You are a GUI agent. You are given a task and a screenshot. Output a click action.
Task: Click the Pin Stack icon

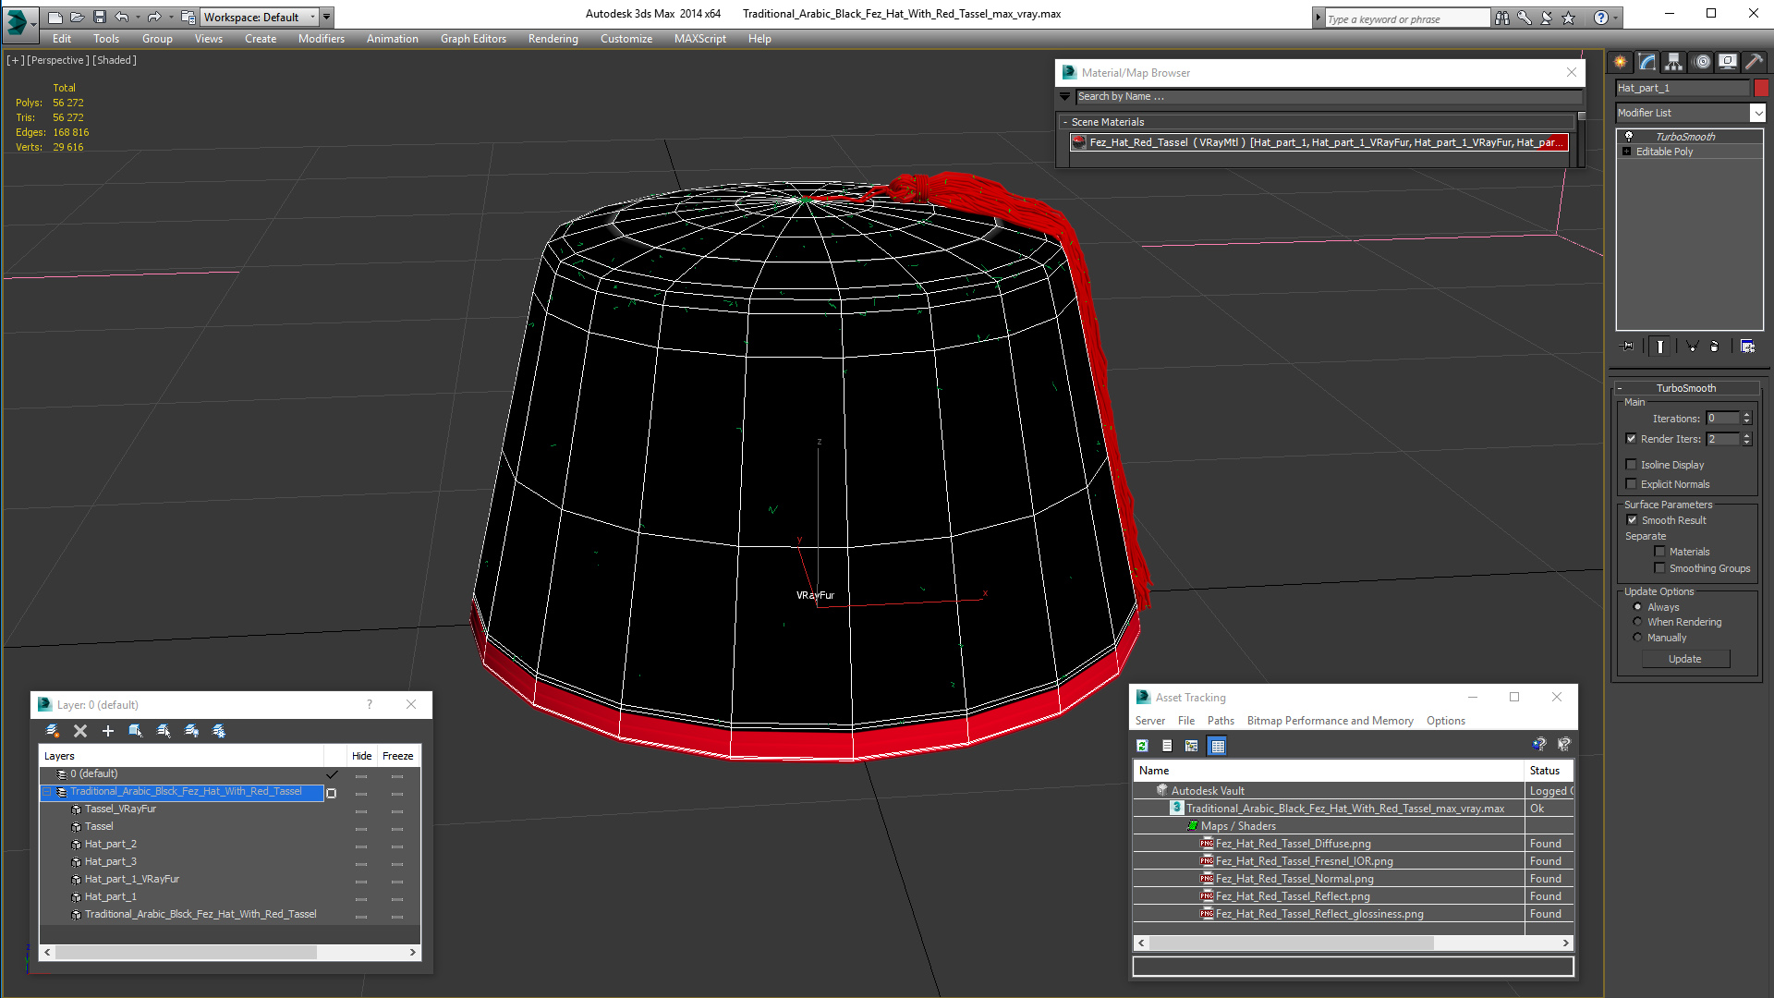(x=1628, y=346)
